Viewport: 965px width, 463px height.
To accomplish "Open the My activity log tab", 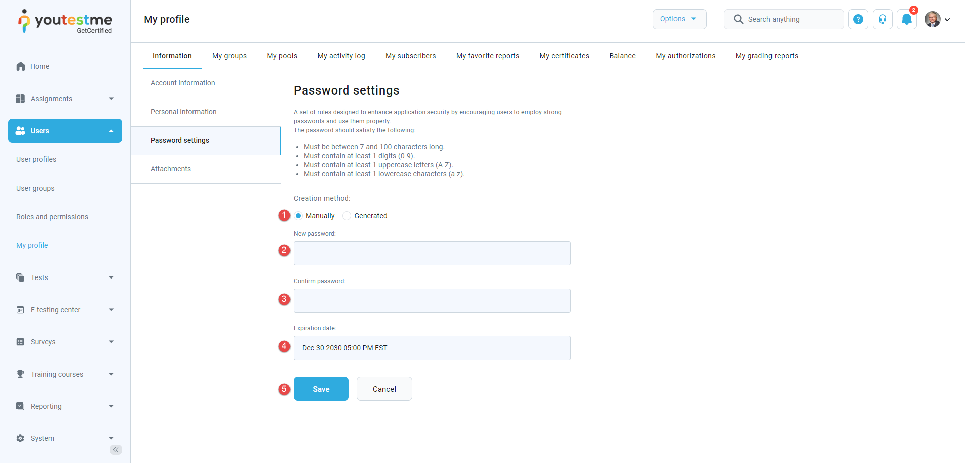I will (341, 56).
